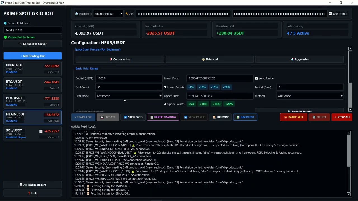Open the Exchange dropdown Binance Global

point(108,14)
